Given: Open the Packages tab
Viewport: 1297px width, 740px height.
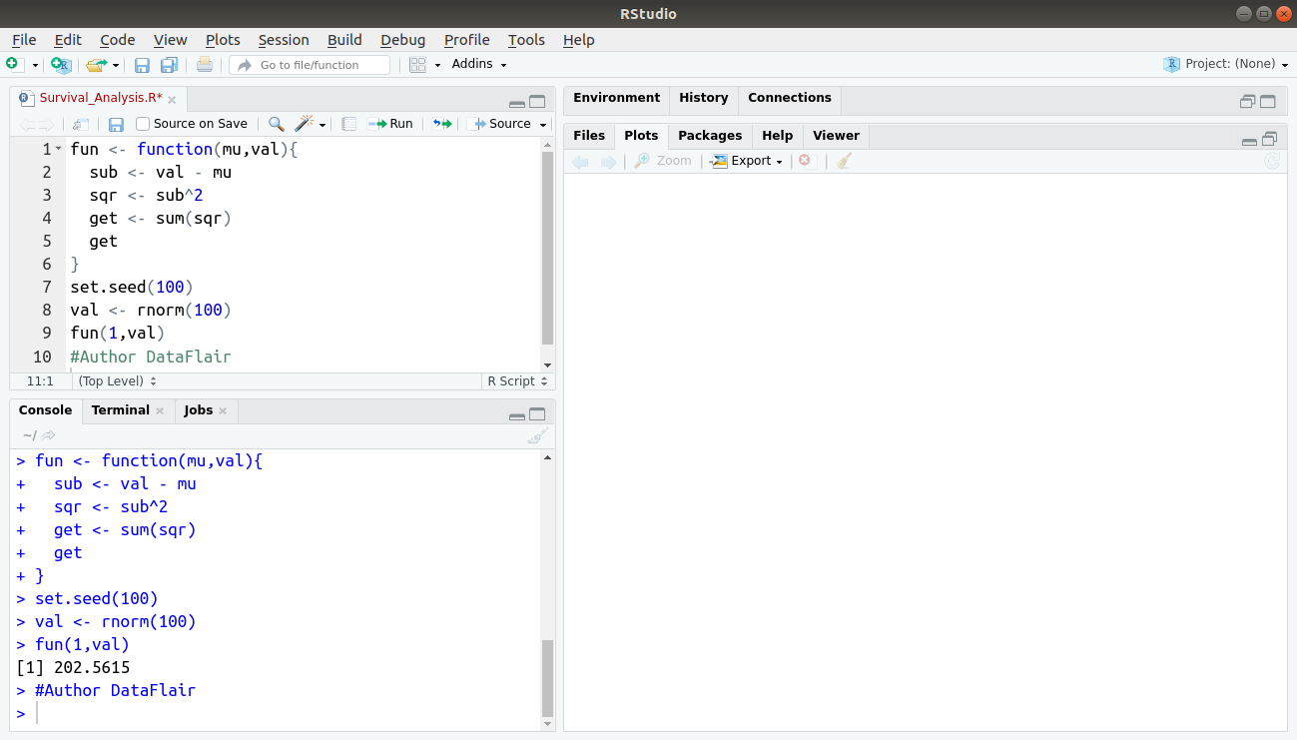Looking at the screenshot, I should [710, 136].
